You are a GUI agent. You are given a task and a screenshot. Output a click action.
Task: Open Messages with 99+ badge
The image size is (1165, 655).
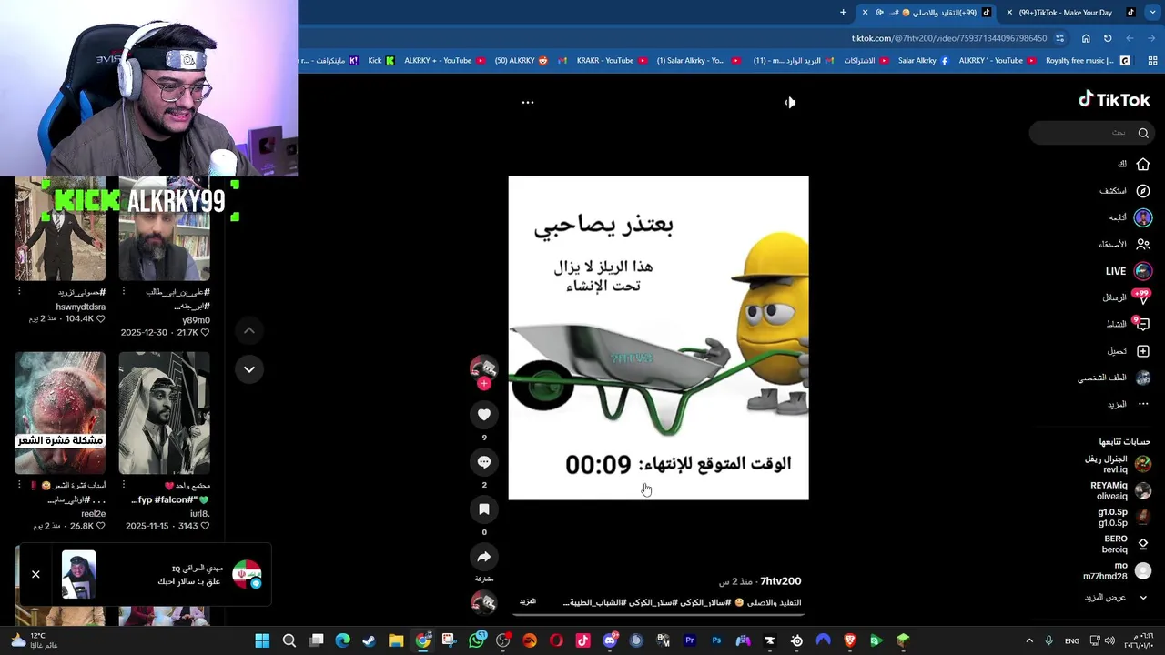point(1142,297)
